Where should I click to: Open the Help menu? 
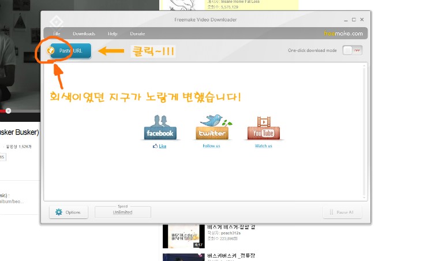113,34
